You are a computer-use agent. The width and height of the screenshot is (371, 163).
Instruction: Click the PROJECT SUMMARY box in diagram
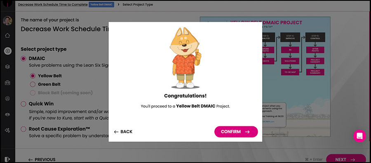coord(315,72)
